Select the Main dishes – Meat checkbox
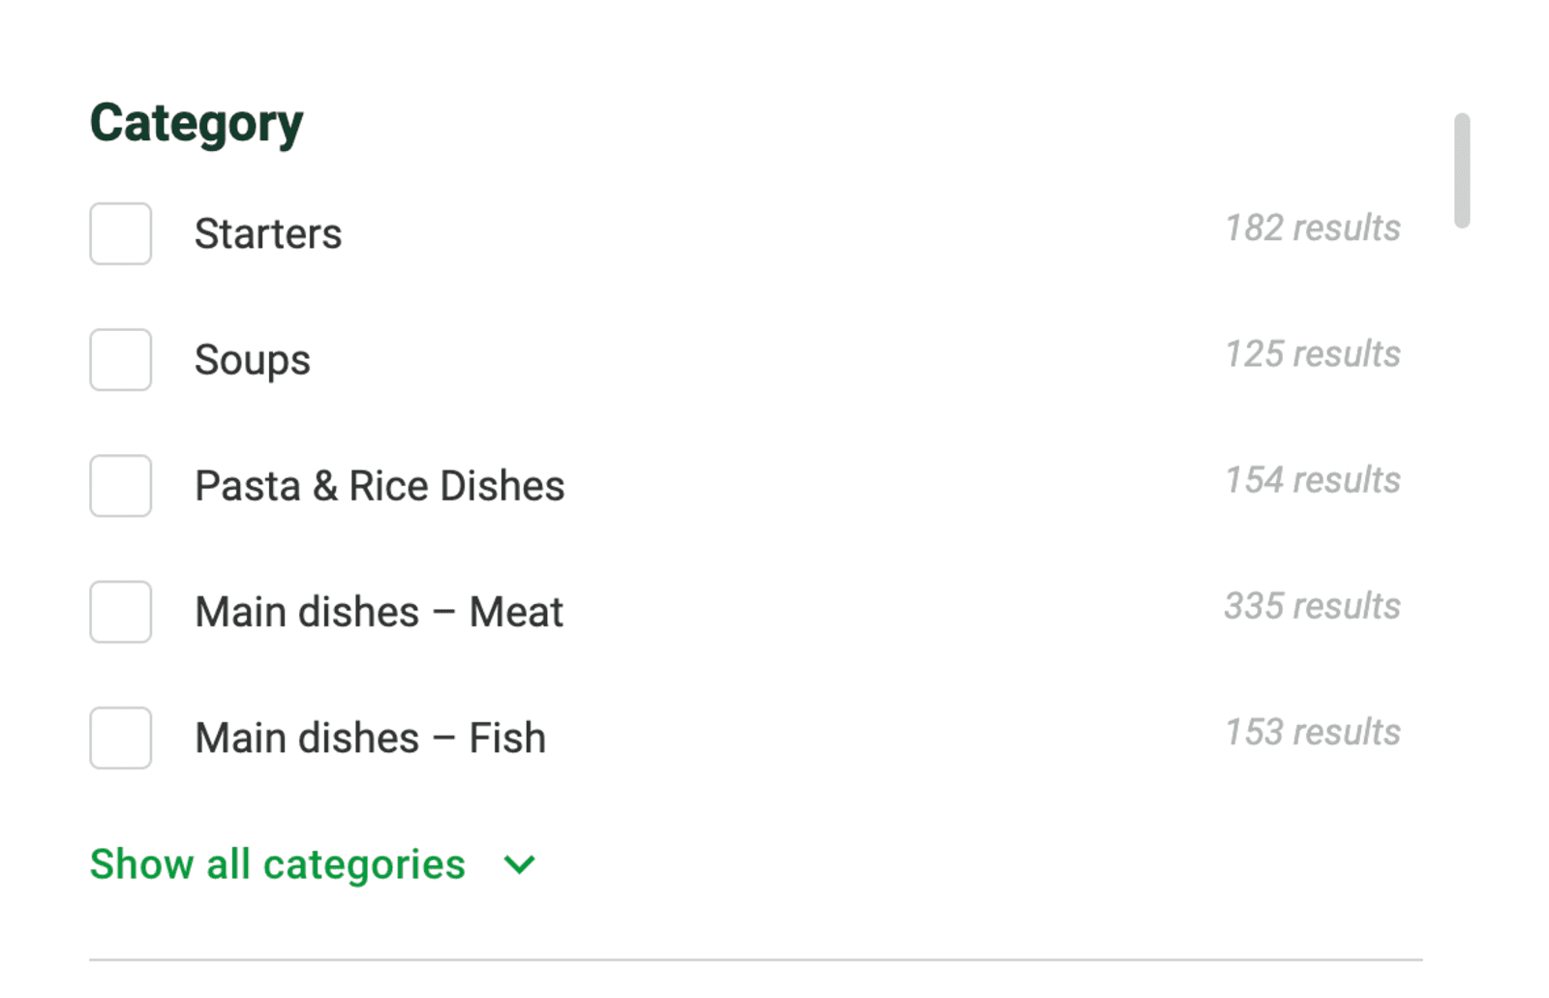1549x998 pixels. (121, 612)
